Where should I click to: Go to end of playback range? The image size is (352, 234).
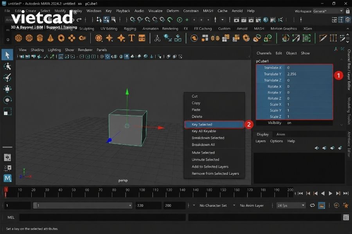346,193
